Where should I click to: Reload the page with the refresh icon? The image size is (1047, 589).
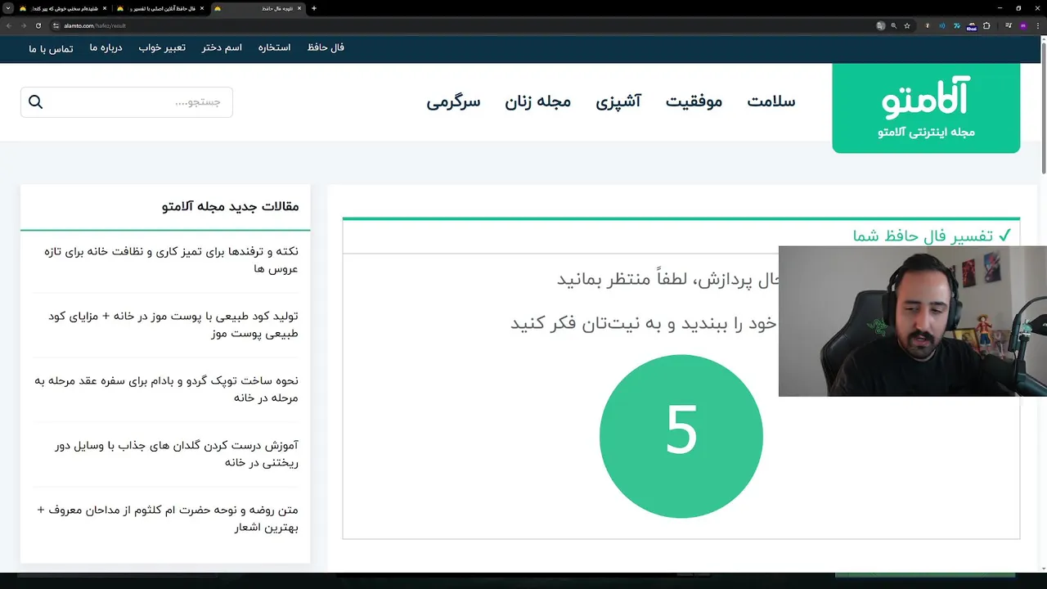pyautogui.click(x=38, y=25)
